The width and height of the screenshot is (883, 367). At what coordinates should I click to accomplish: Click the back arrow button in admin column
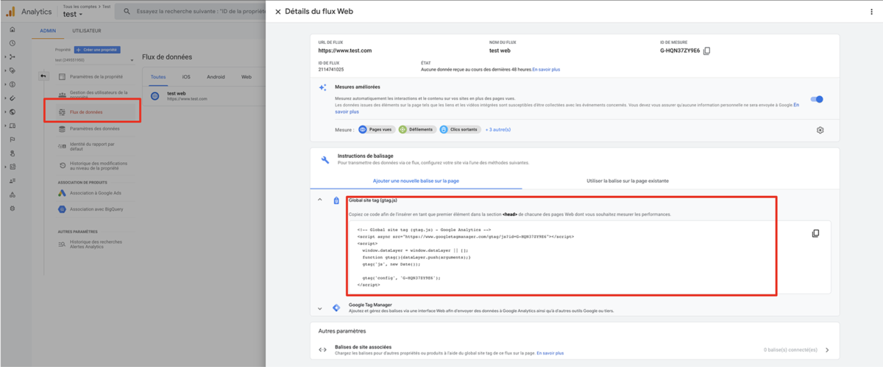(43, 76)
